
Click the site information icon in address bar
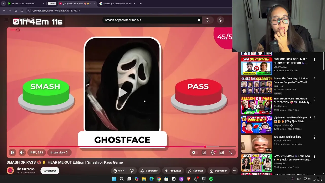pyautogui.click(x=29, y=11)
